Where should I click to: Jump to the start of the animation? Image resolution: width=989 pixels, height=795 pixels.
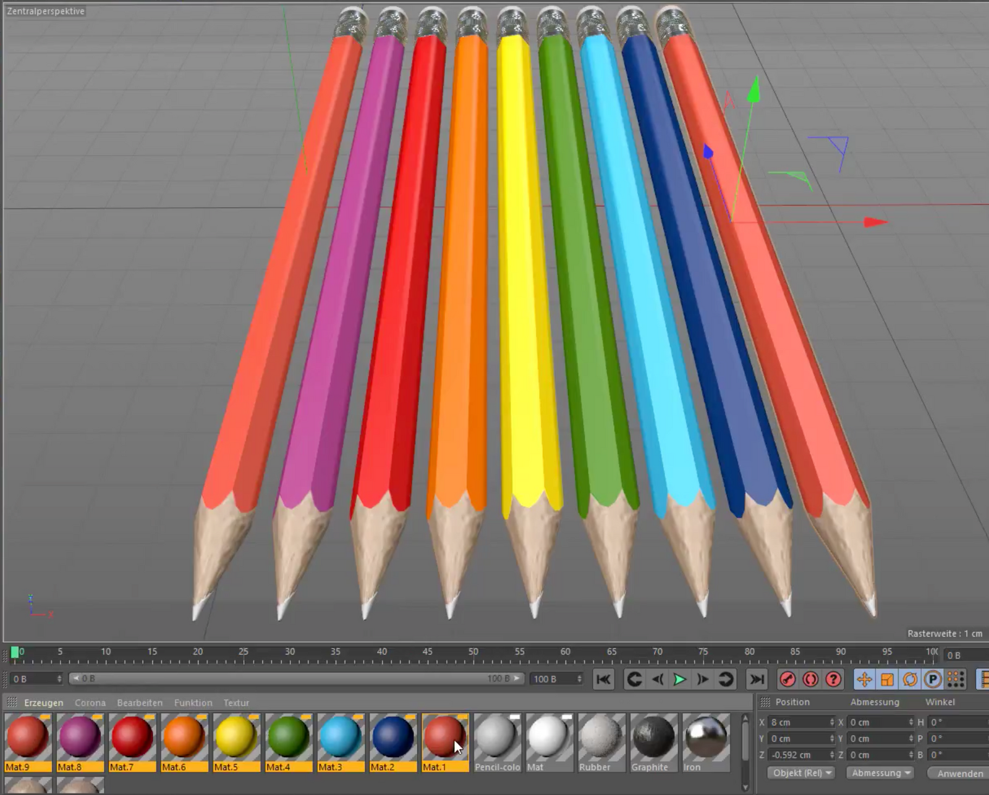[603, 679]
